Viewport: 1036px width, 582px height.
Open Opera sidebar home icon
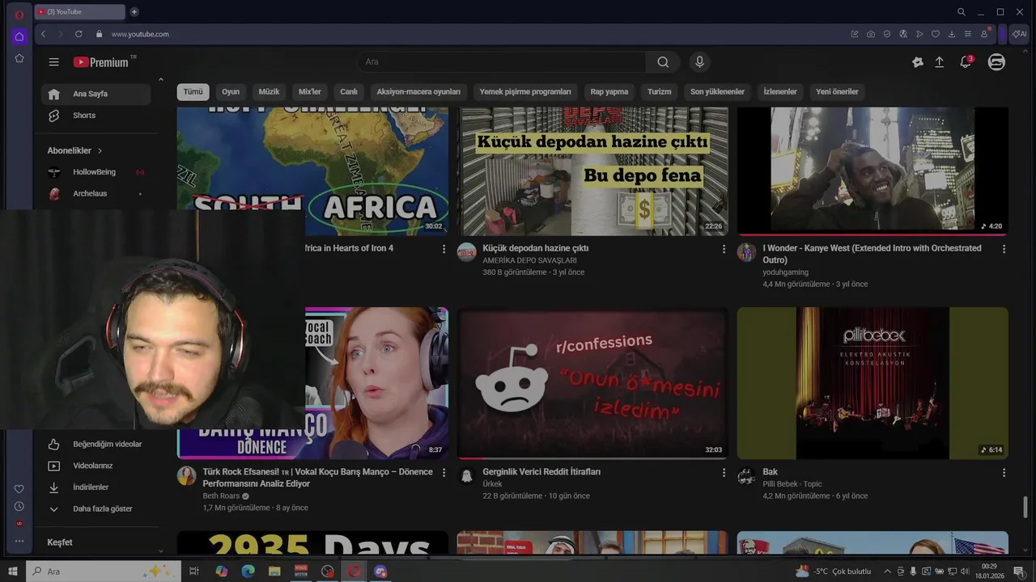click(19, 36)
